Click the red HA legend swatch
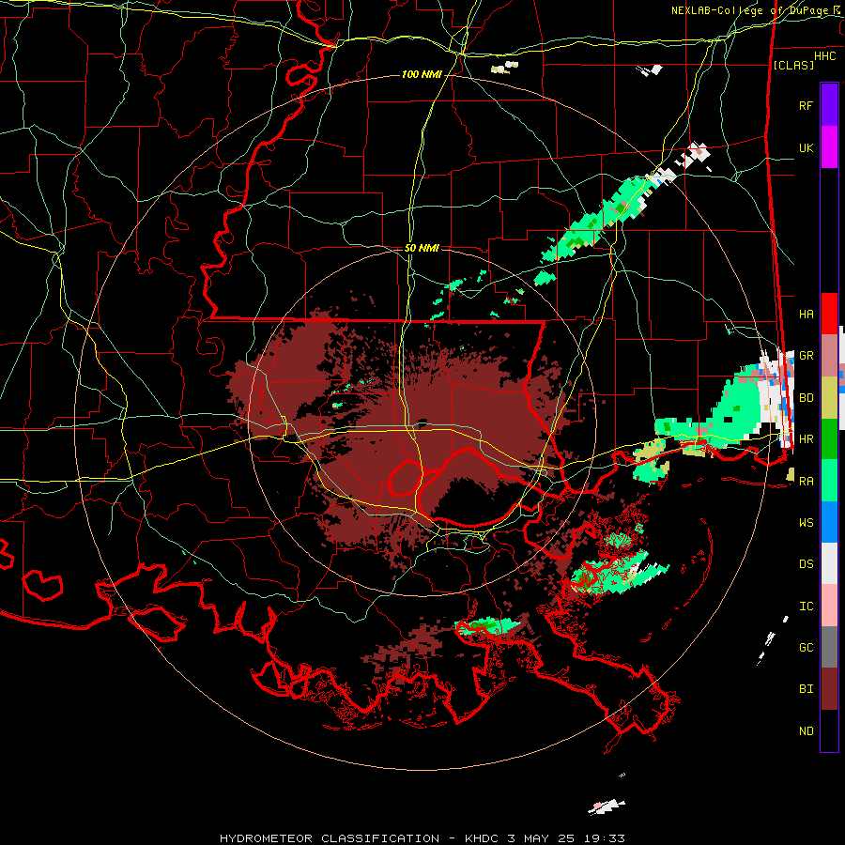The height and width of the screenshot is (845, 845). coord(829,314)
